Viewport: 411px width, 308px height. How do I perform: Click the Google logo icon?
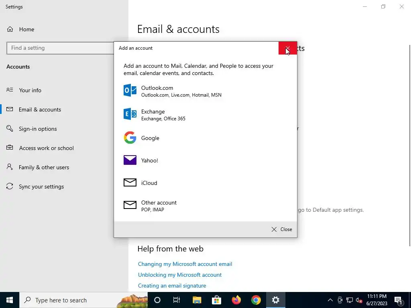130,138
